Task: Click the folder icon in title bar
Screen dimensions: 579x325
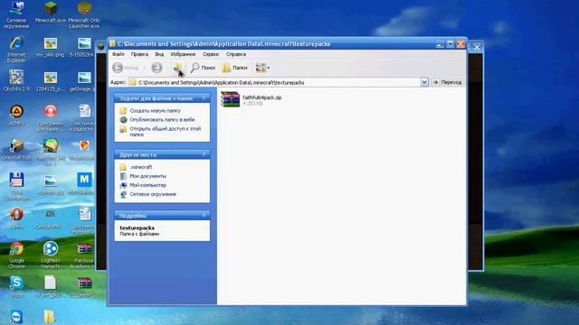Action: point(112,43)
